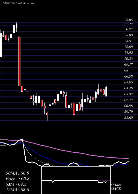Screen dimensions: 138x194
Task: Click the '50MA : 66.8' readout
Action: (x=17, y=173)
